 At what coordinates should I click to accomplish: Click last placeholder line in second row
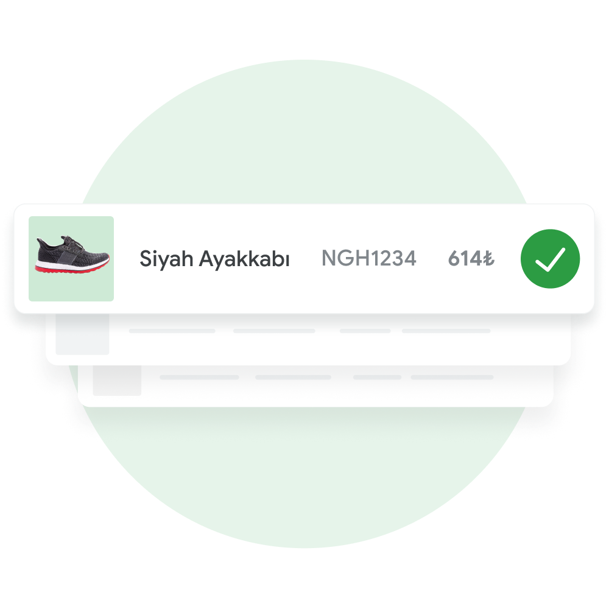point(446,331)
